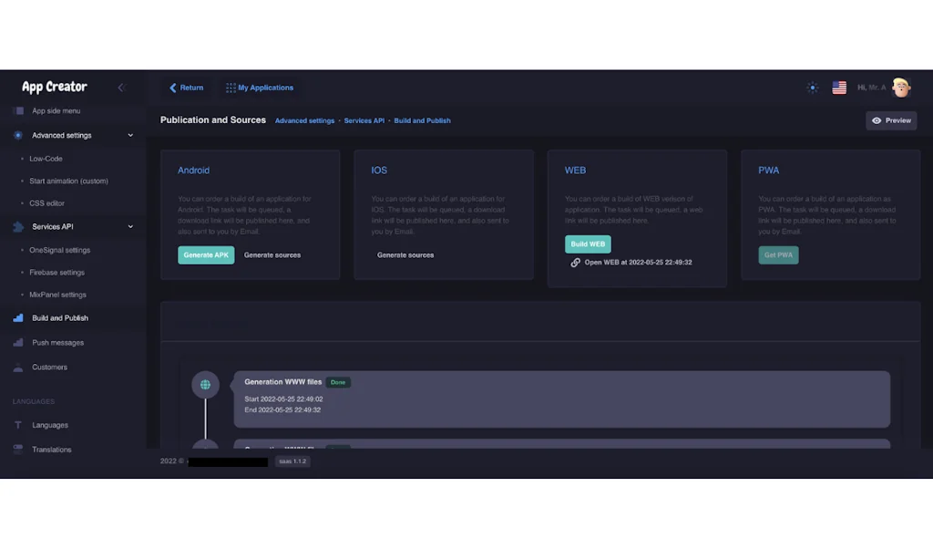Click Build WEB to queue a web build
Screen dimensions: 933x559
[x=588, y=244]
